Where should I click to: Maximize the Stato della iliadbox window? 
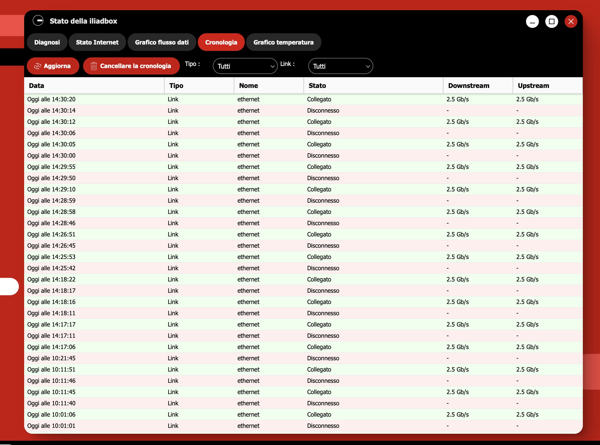click(551, 21)
